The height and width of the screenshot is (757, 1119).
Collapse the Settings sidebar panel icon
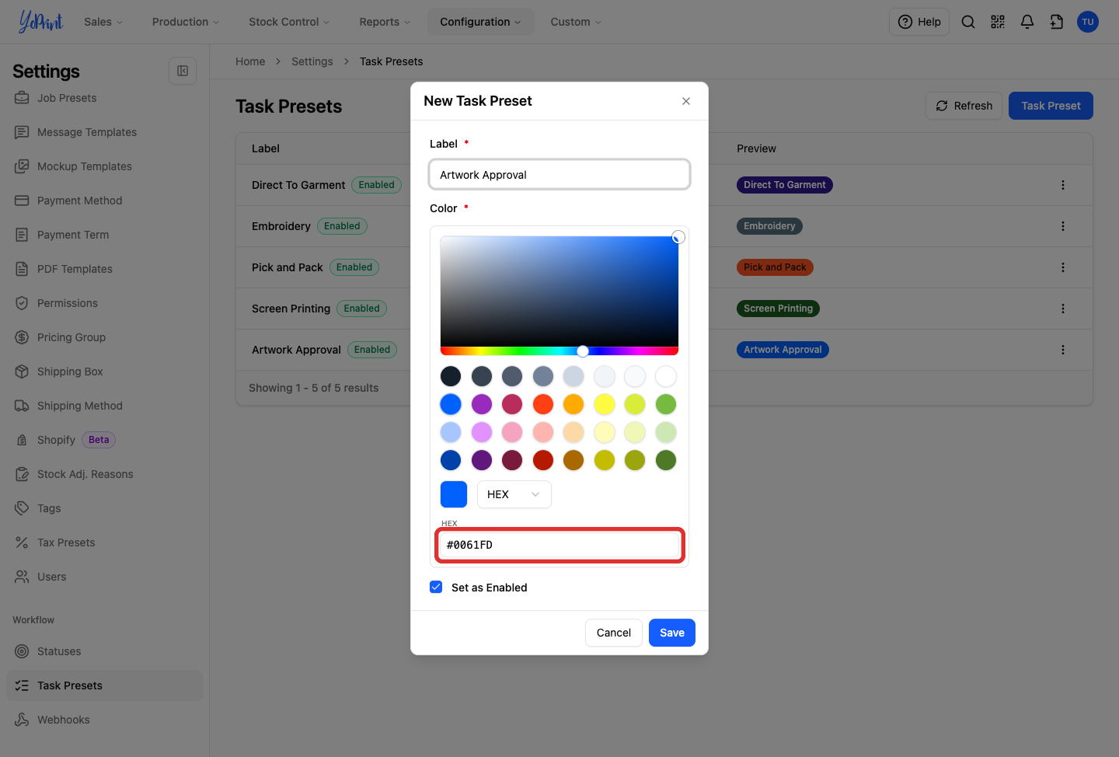coord(183,71)
